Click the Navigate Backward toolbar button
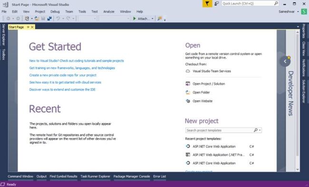309x187 pixels. pos(8,19)
